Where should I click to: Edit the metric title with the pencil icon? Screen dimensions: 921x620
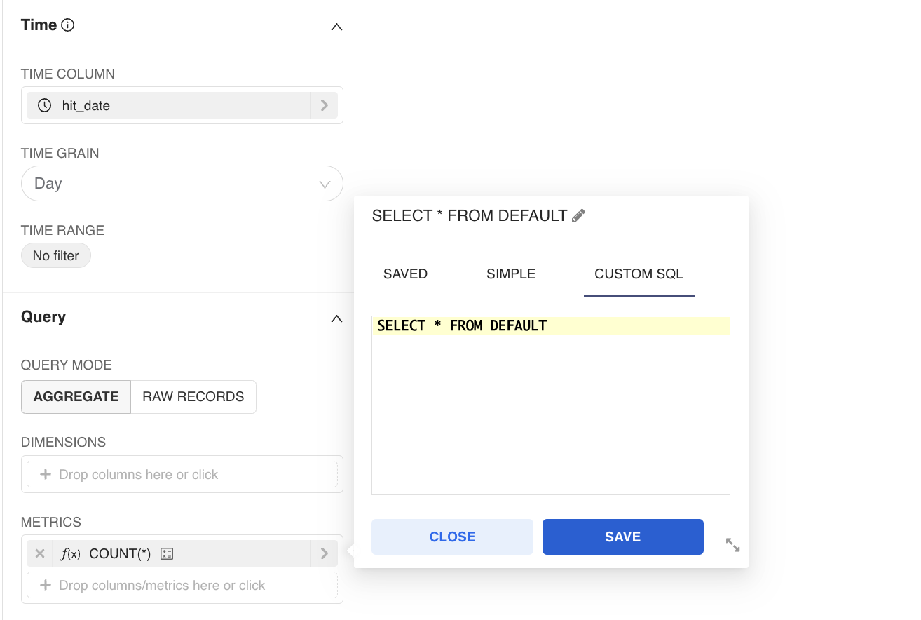tap(578, 216)
